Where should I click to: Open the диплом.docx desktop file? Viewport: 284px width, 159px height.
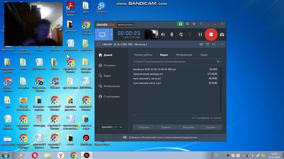pyautogui.click(x=71, y=45)
